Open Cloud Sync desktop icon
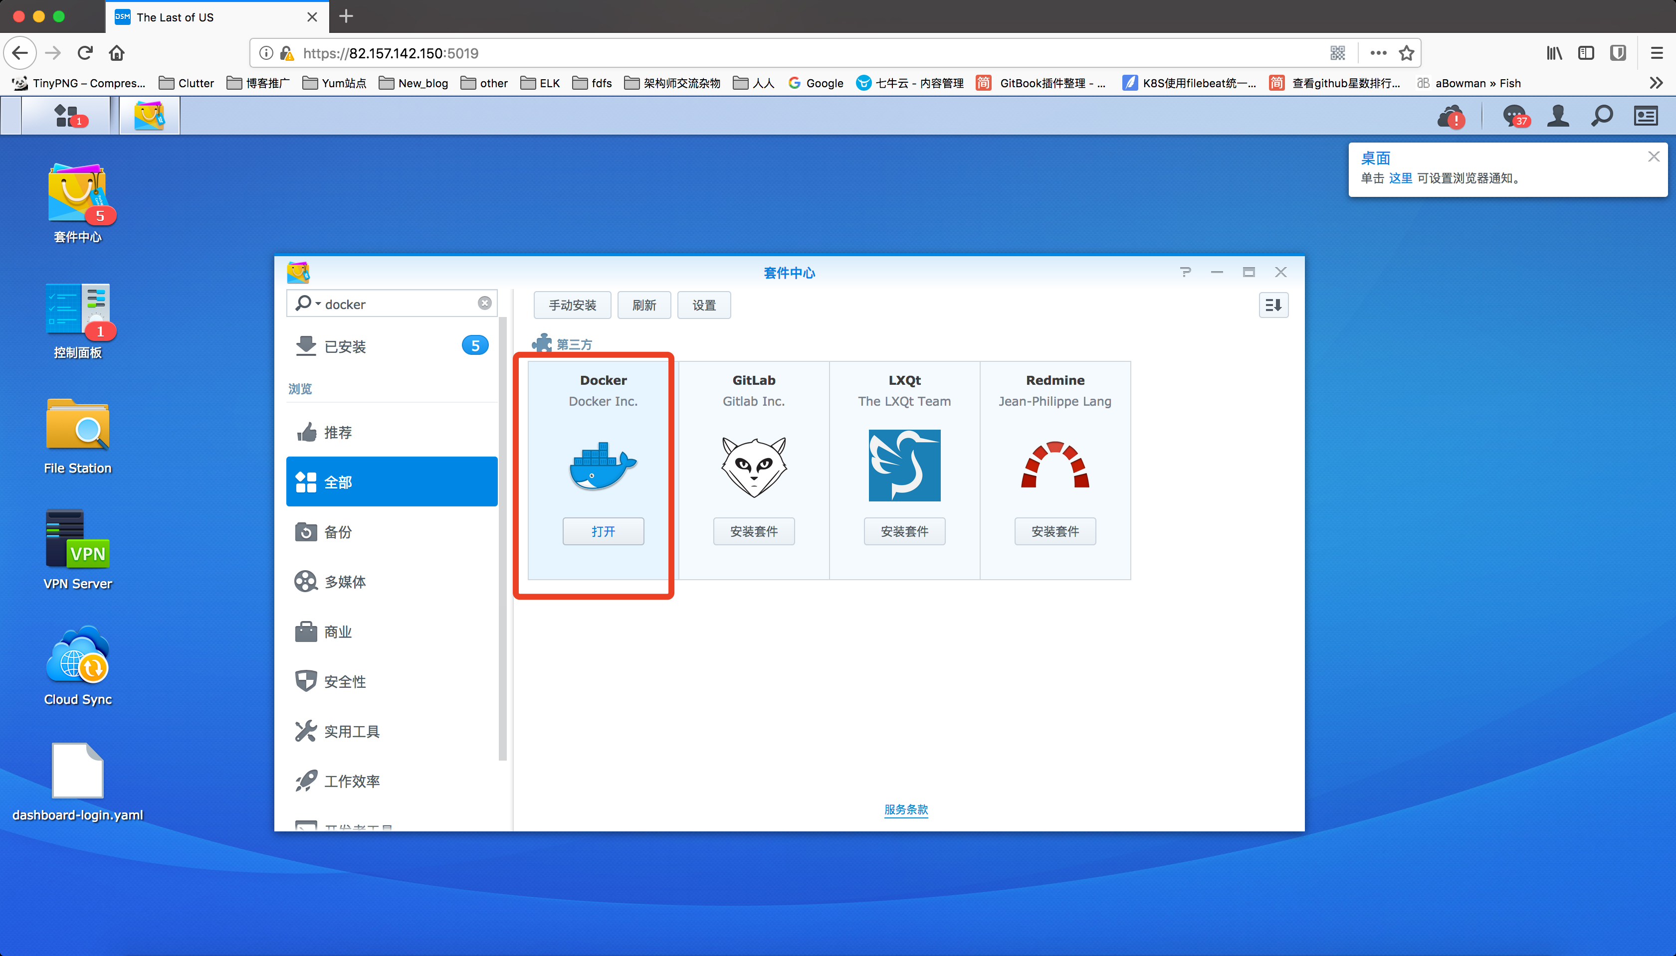1676x956 pixels. coord(77,656)
